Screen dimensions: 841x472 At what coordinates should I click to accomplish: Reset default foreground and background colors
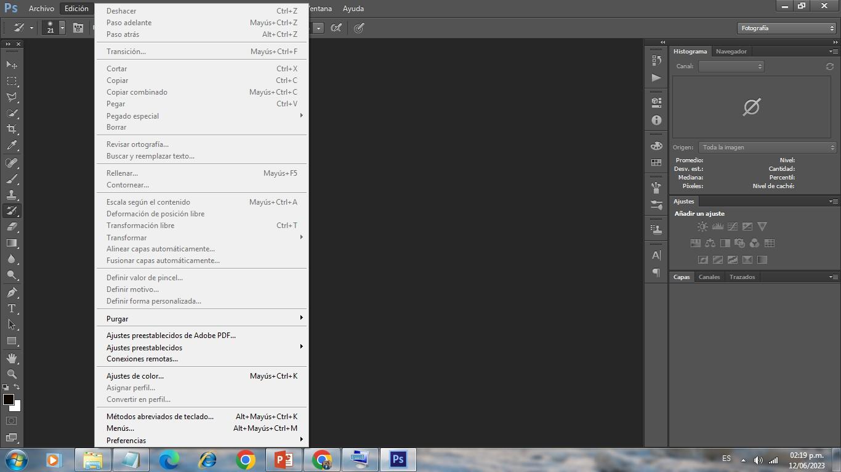click(x=6, y=387)
